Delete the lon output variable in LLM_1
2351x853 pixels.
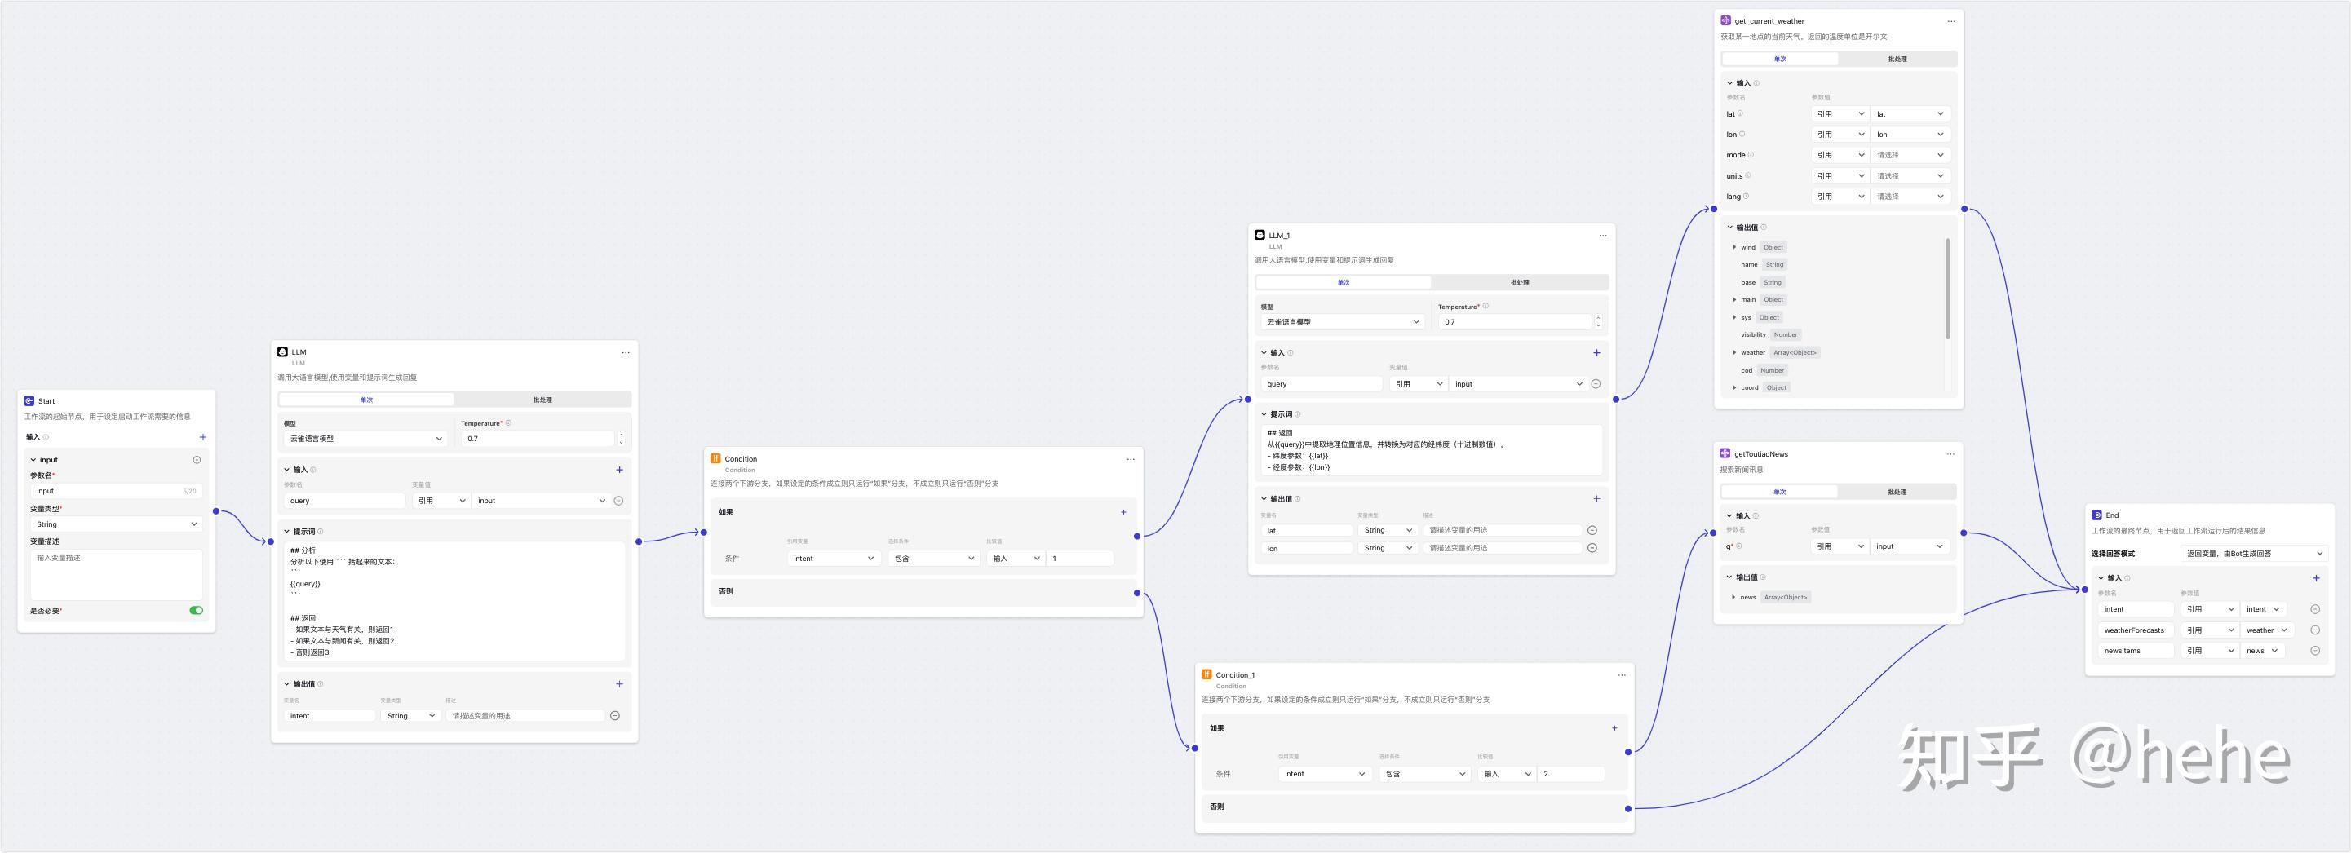tap(1592, 548)
